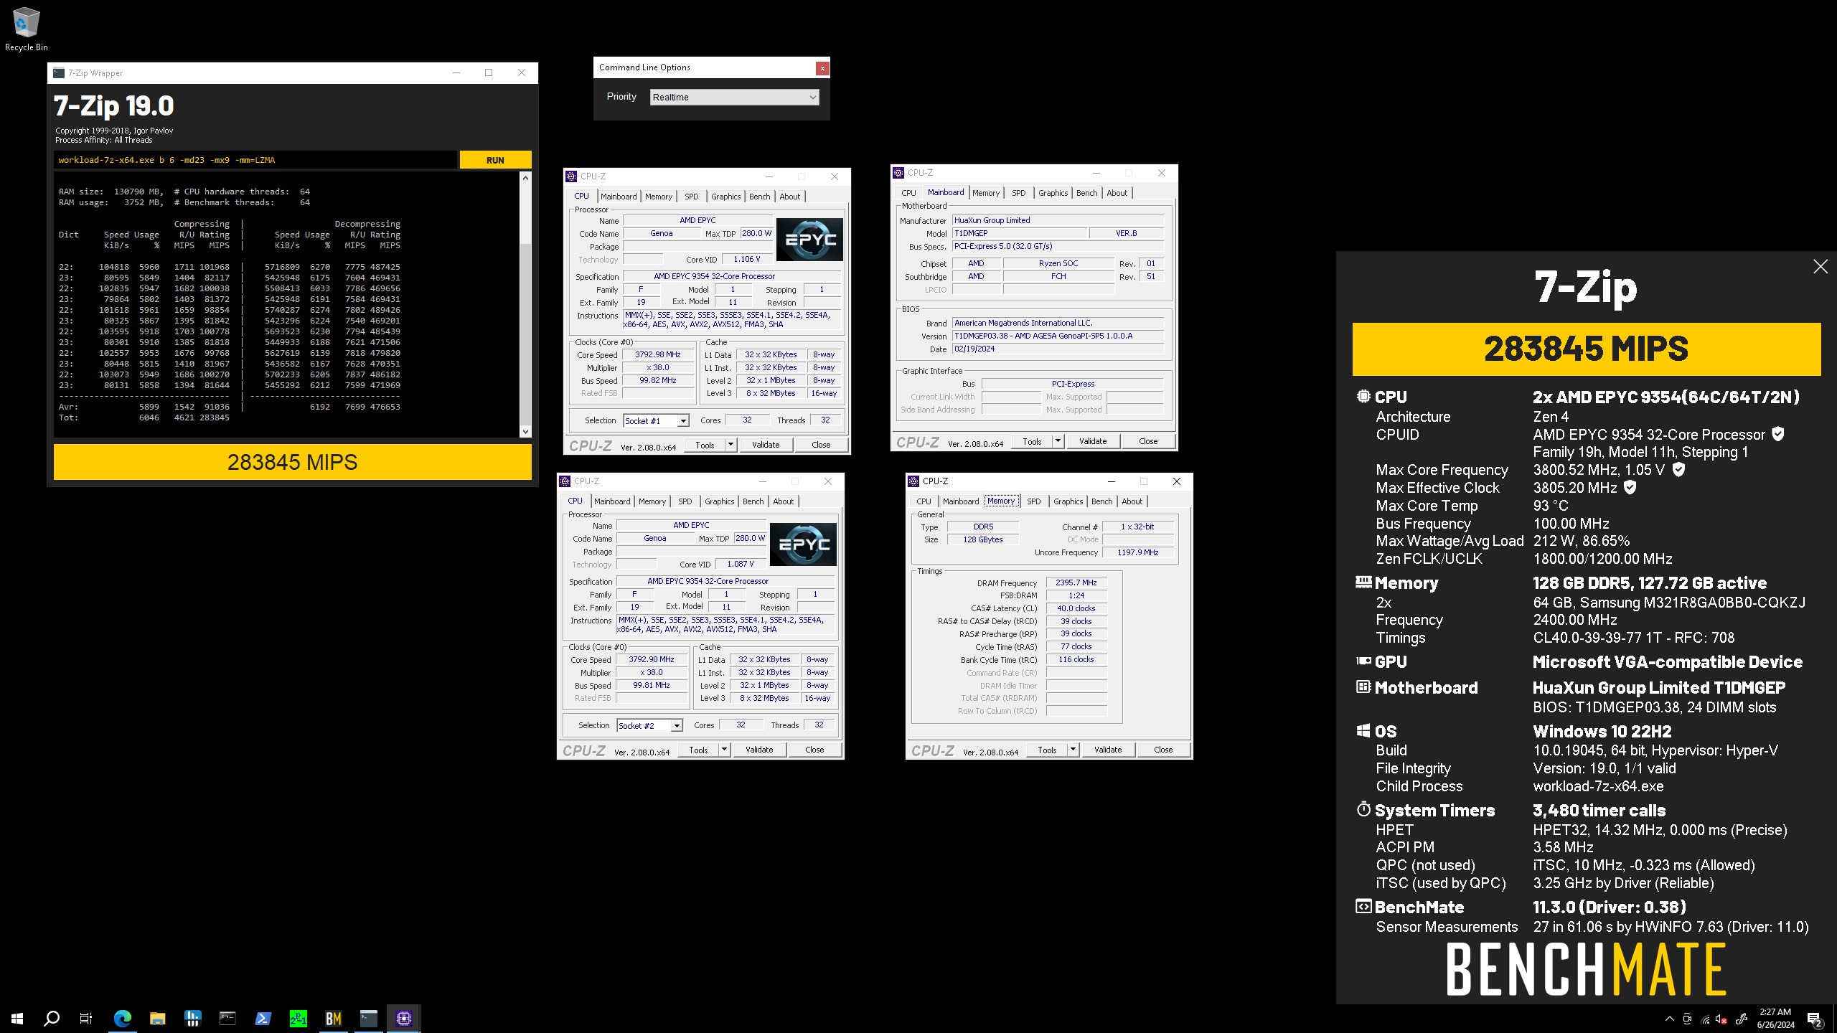Click Validate in Socket #1 CPU-Z

(x=765, y=445)
